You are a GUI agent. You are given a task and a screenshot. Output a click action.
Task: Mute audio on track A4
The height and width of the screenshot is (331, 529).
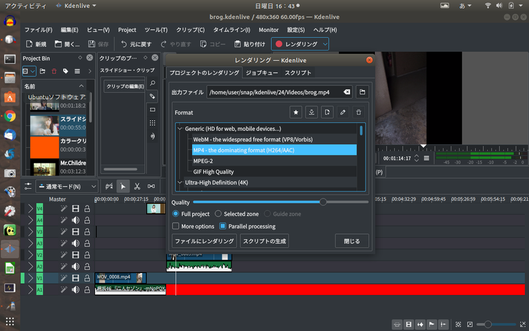click(76, 220)
